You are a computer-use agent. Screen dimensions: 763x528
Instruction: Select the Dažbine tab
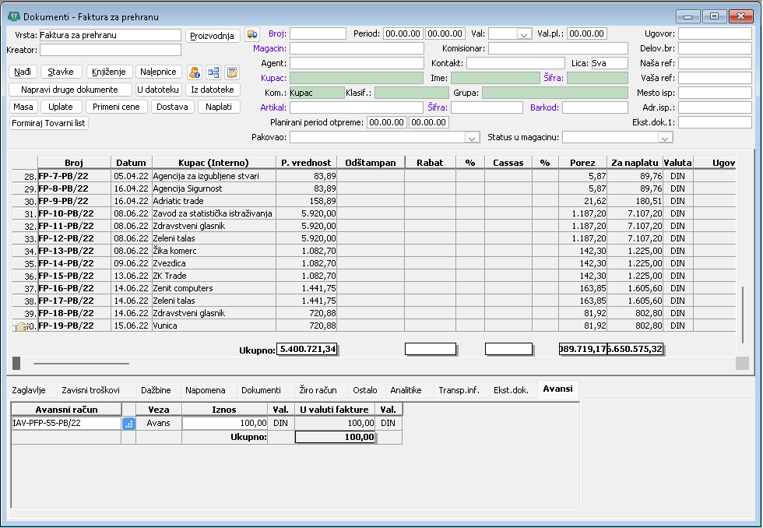(156, 390)
